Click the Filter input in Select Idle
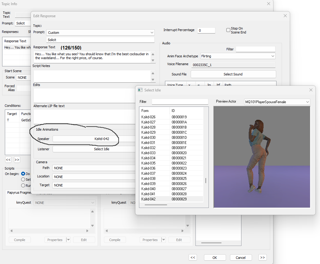320x264 pixels. tap(180, 102)
